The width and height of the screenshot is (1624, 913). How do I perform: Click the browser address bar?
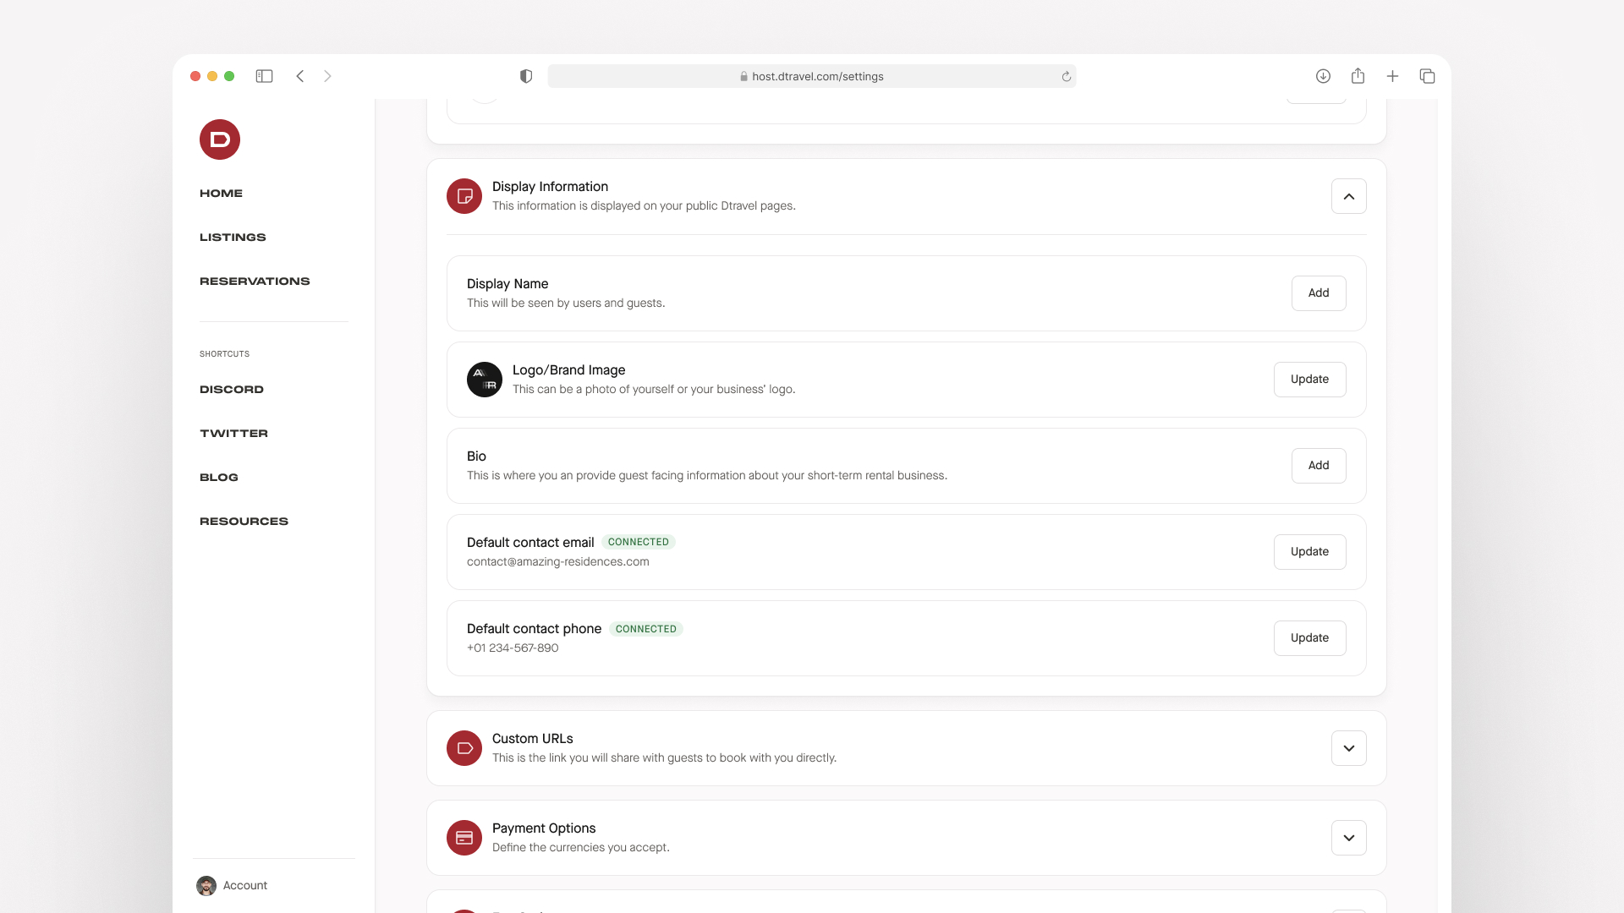coord(812,76)
